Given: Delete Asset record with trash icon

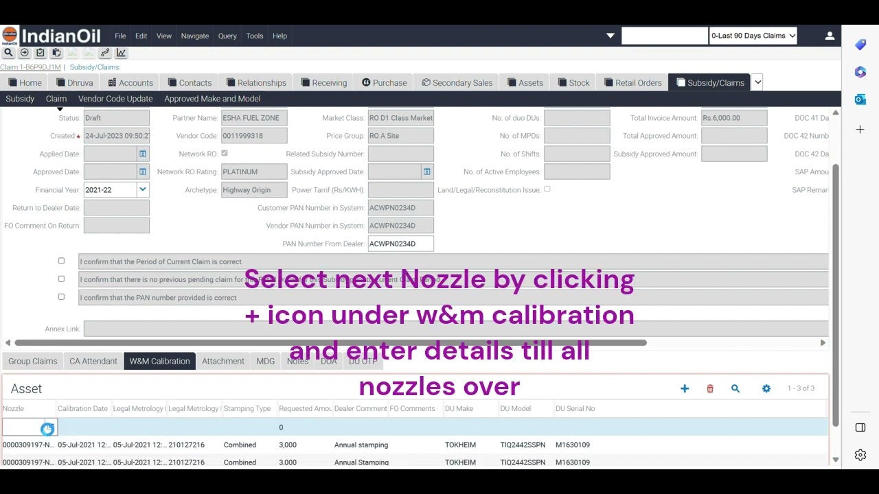Looking at the screenshot, I should 710,388.
